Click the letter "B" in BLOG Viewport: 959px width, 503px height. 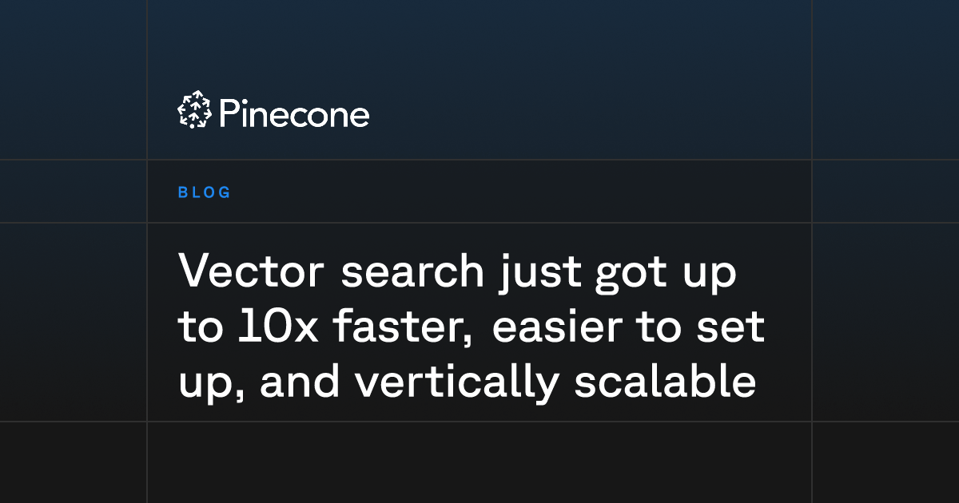tap(182, 192)
